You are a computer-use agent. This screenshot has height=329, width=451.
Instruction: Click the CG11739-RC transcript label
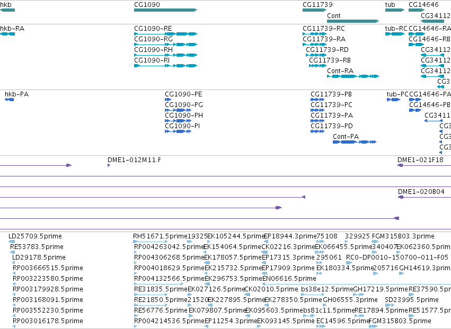(x=324, y=29)
